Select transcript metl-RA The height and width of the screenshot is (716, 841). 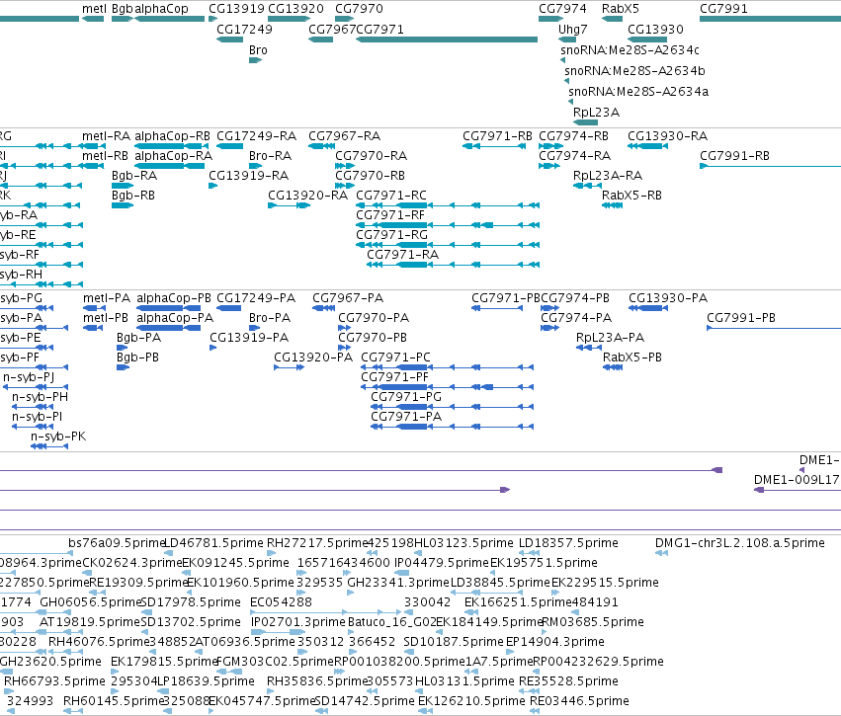click(x=106, y=136)
